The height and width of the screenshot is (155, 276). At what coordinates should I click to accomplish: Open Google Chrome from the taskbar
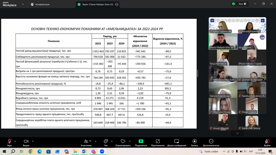coord(31,151)
